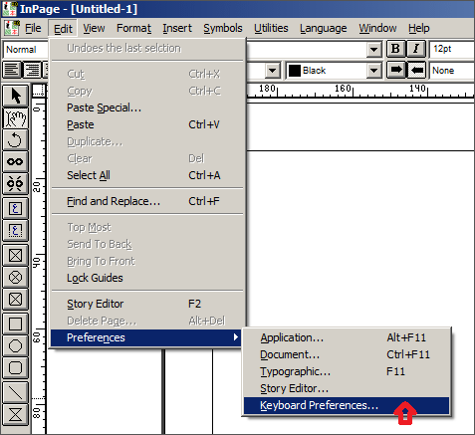
Task: Select the hourglass-shaped tool at toolbox bottom
Action: tap(15, 414)
